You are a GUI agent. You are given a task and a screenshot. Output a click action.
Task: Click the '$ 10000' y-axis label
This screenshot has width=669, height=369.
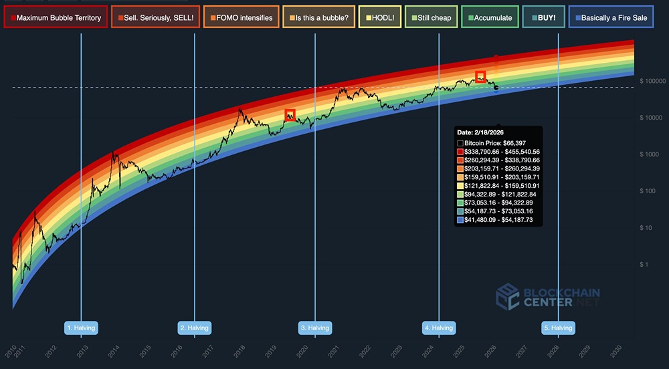pos(651,118)
